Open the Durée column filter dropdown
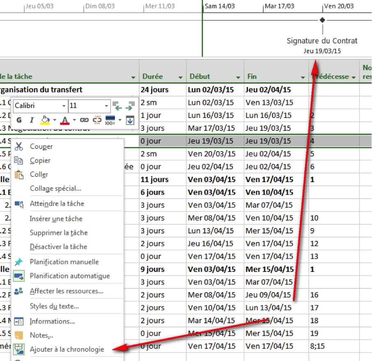This screenshot has width=372, height=361. [x=181, y=77]
